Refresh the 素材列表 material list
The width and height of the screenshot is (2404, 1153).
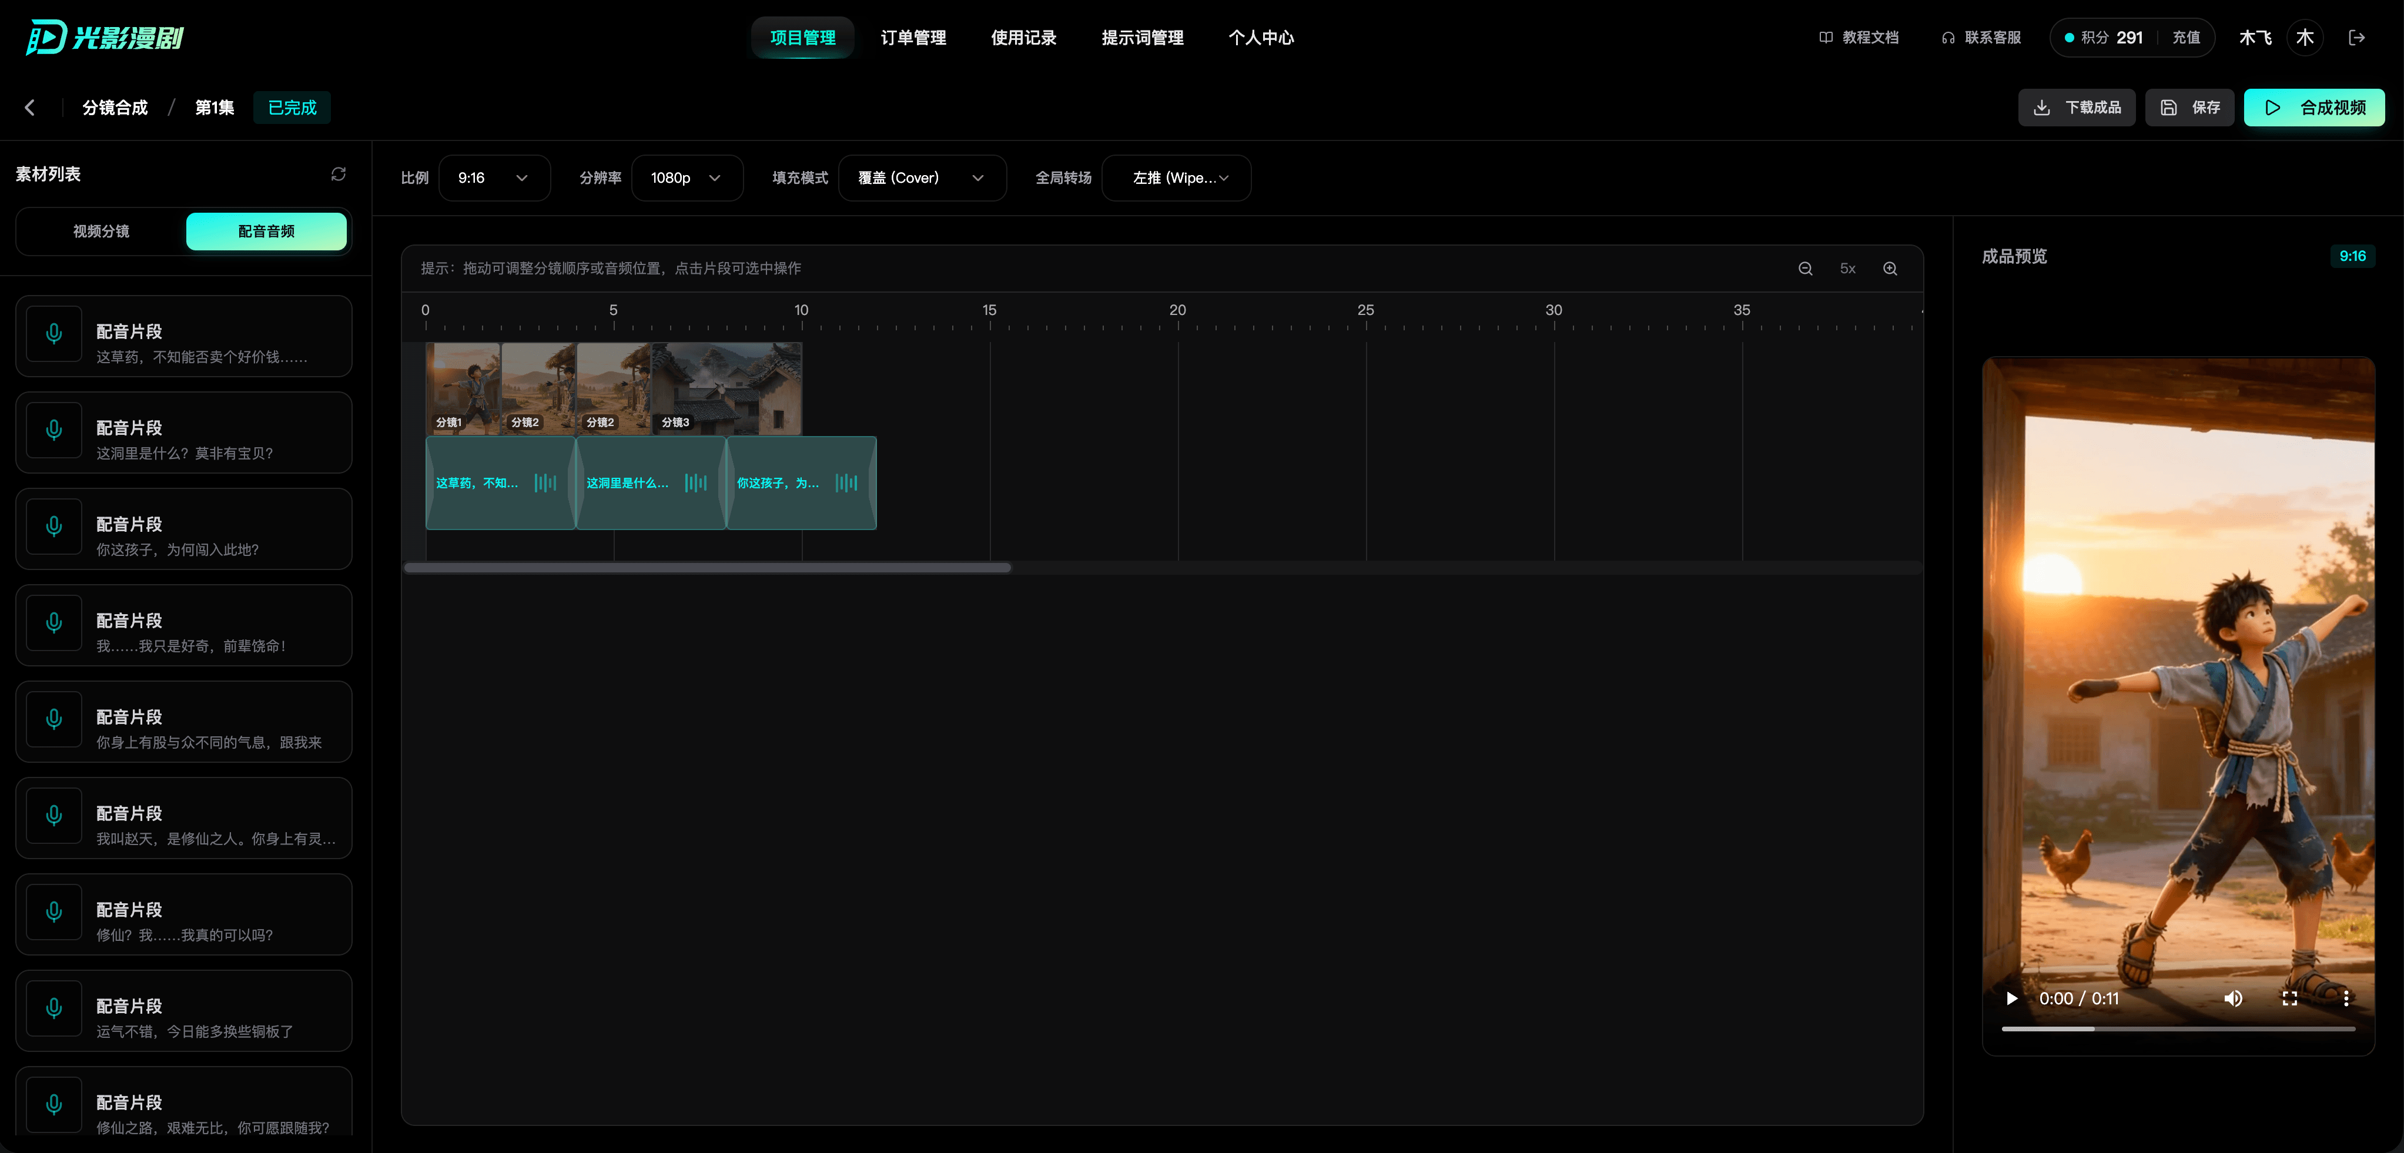[x=338, y=175]
